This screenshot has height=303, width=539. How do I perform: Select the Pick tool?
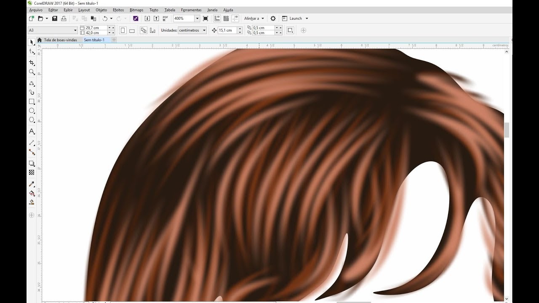click(32, 42)
